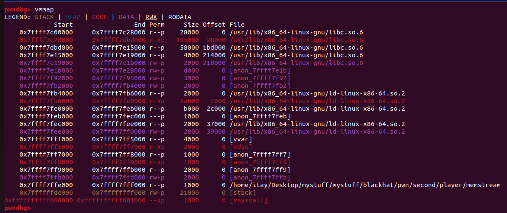Image resolution: width=507 pixels, height=213 pixels.
Task: Click the RODATA legend label
Action: (x=180, y=17)
